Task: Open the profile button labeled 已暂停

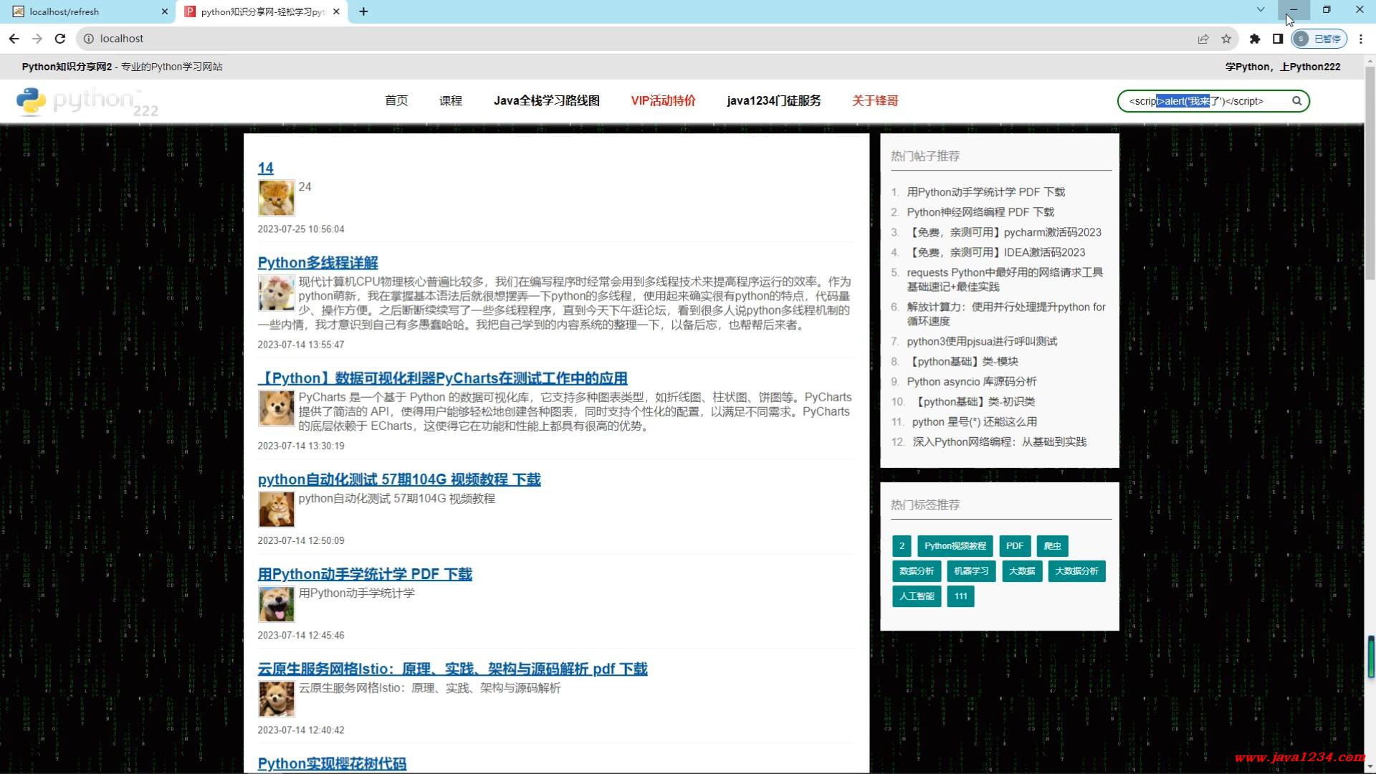Action: click(x=1319, y=39)
